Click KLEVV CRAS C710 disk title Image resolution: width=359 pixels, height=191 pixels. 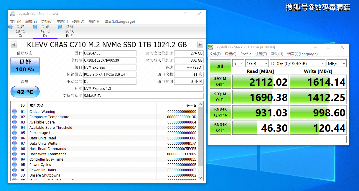[107, 45]
